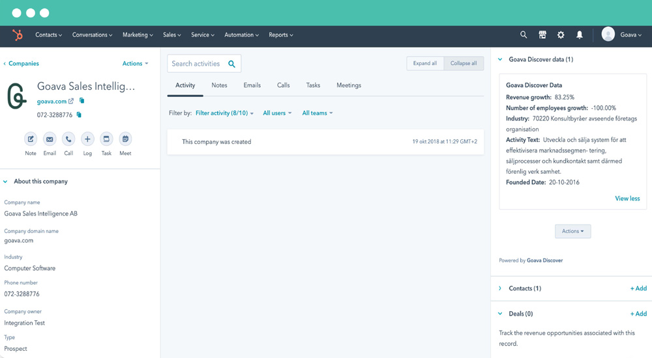
Task: Click the search activities magnifier icon
Action: (231, 64)
